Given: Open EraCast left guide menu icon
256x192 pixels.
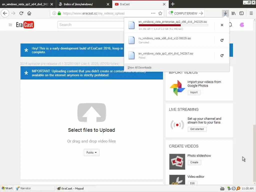Looking at the screenshot, I should click(10, 25).
